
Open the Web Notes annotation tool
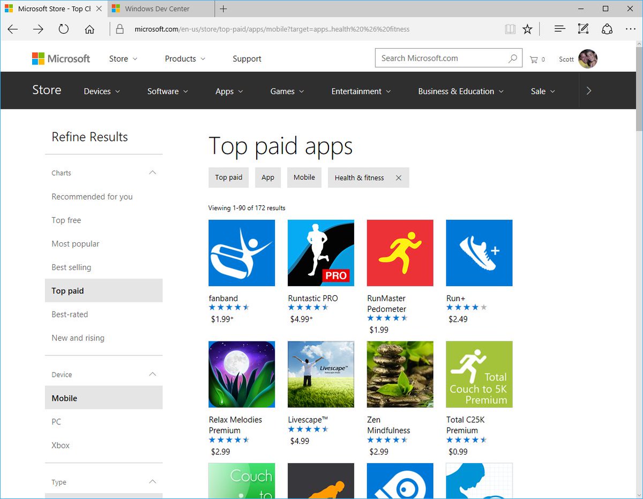583,29
